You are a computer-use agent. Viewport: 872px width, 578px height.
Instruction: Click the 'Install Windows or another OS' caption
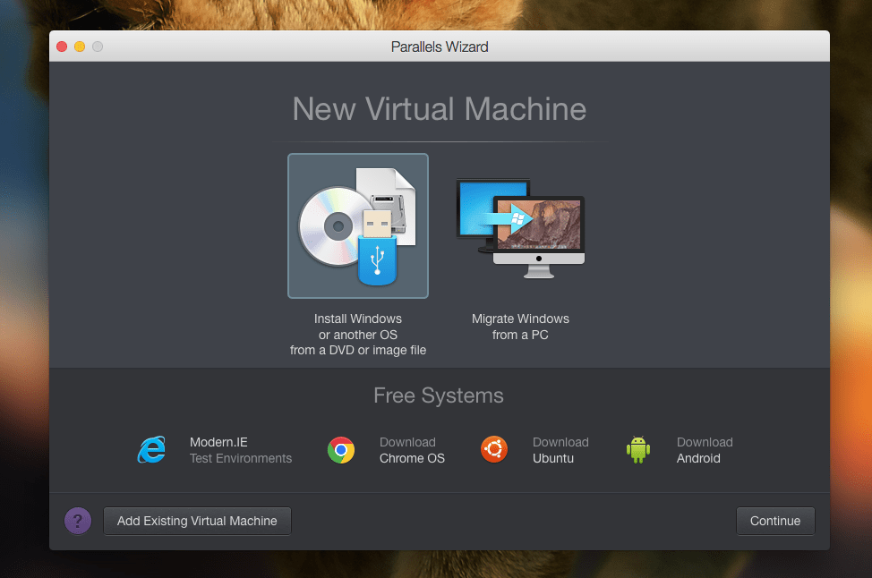tap(357, 334)
